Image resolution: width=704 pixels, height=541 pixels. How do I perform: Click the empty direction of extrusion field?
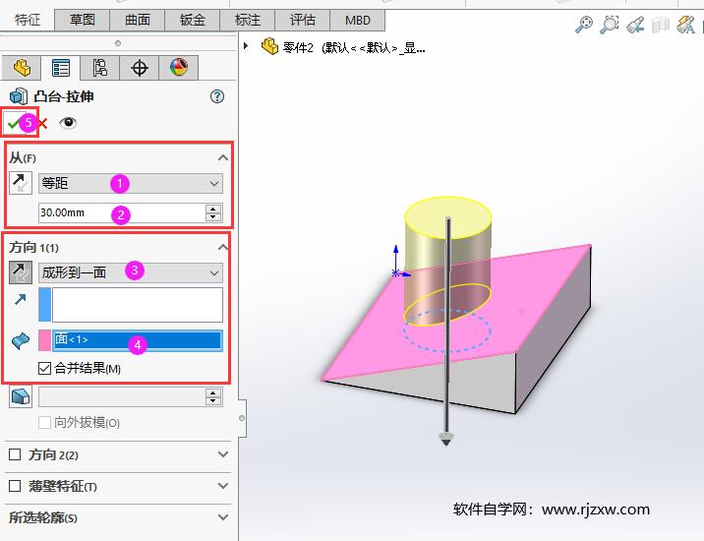point(138,305)
